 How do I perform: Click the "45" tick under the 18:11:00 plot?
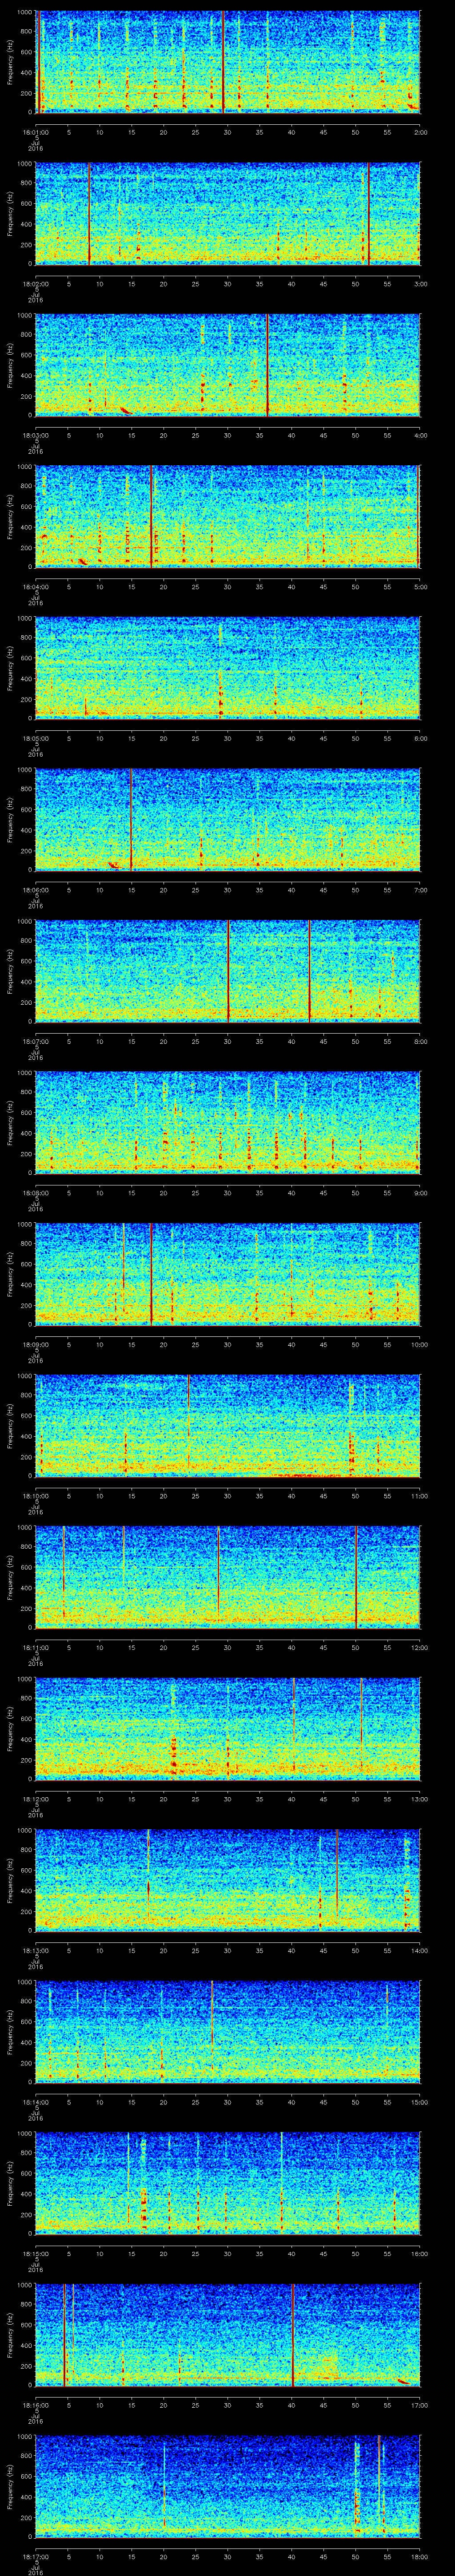pos(324,1647)
